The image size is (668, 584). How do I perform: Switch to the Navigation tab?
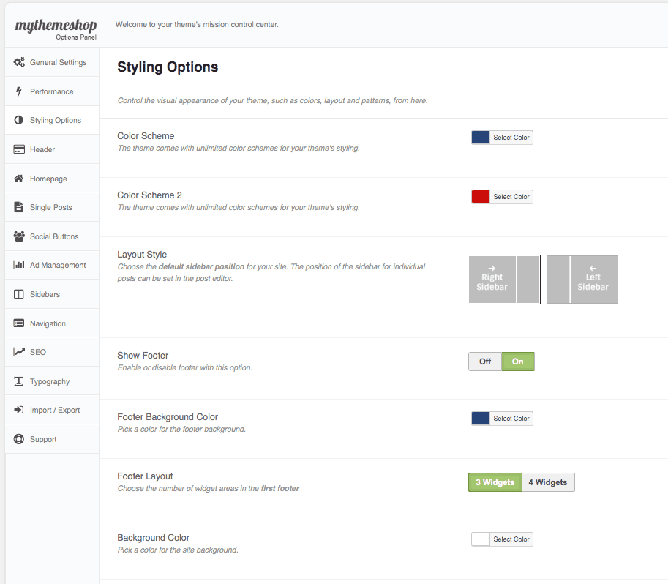(48, 323)
